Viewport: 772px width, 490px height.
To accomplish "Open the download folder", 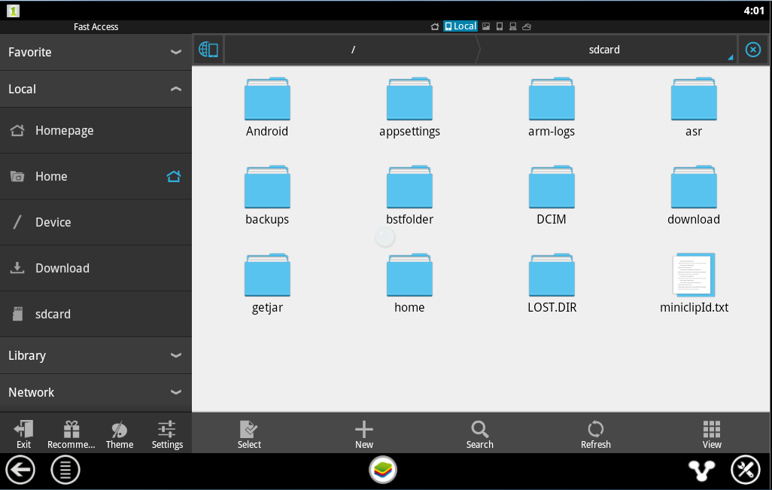I will [694, 196].
